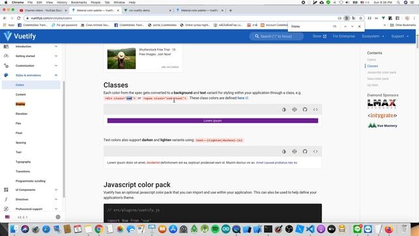Open the Store link in header
This screenshot has width=419, height=236.
click(x=319, y=36)
